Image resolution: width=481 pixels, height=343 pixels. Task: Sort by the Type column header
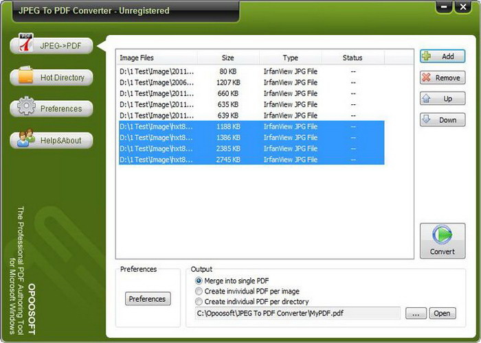(291, 58)
